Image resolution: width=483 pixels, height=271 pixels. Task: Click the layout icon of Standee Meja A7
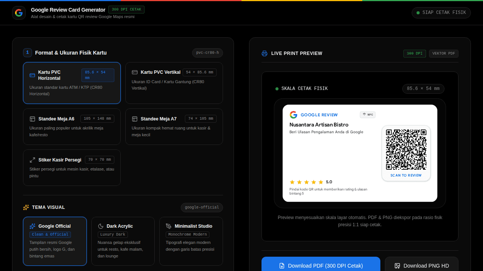(135, 119)
